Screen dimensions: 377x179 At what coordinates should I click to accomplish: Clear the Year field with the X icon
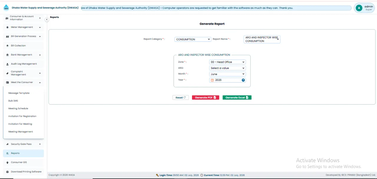(x=243, y=80)
